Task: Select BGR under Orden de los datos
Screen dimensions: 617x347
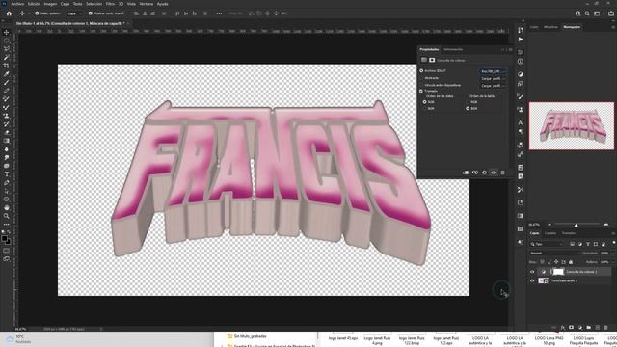Action: [x=425, y=108]
